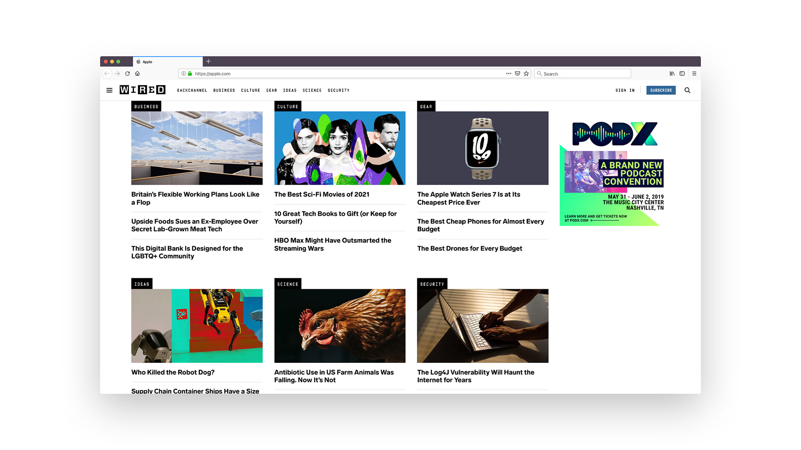Open The Best Sci-Fi Movies of 2021
The height and width of the screenshot is (450, 801).
tap(322, 195)
